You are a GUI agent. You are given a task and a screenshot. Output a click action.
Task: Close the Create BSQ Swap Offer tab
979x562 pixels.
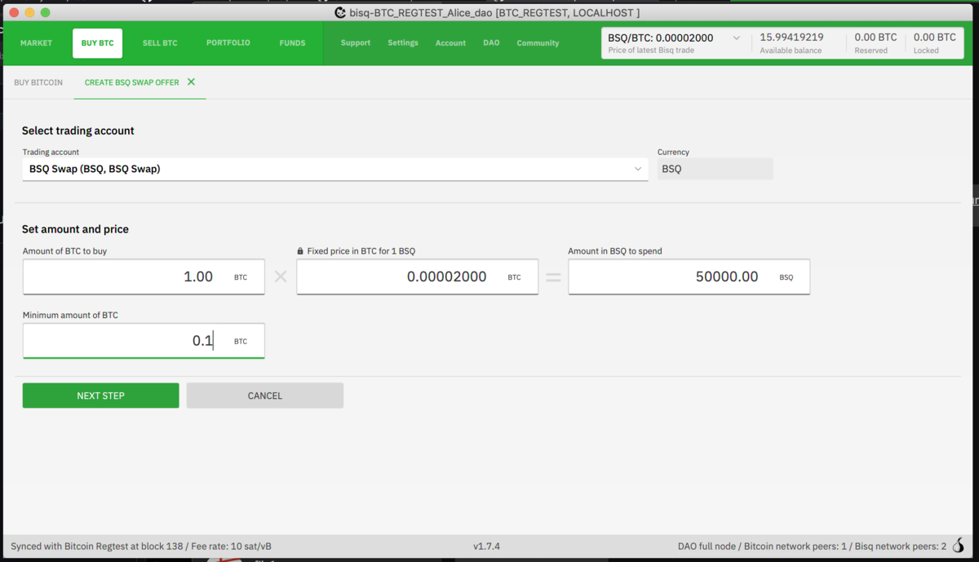pos(191,82)
